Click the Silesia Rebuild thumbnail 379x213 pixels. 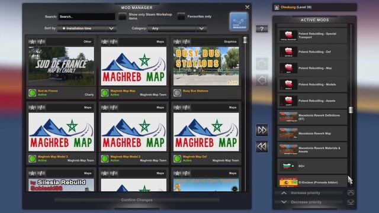61,185
